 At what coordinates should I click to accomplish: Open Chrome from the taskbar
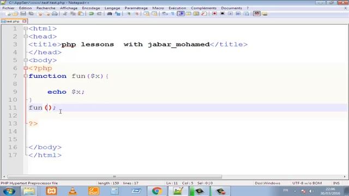point(157,191)
